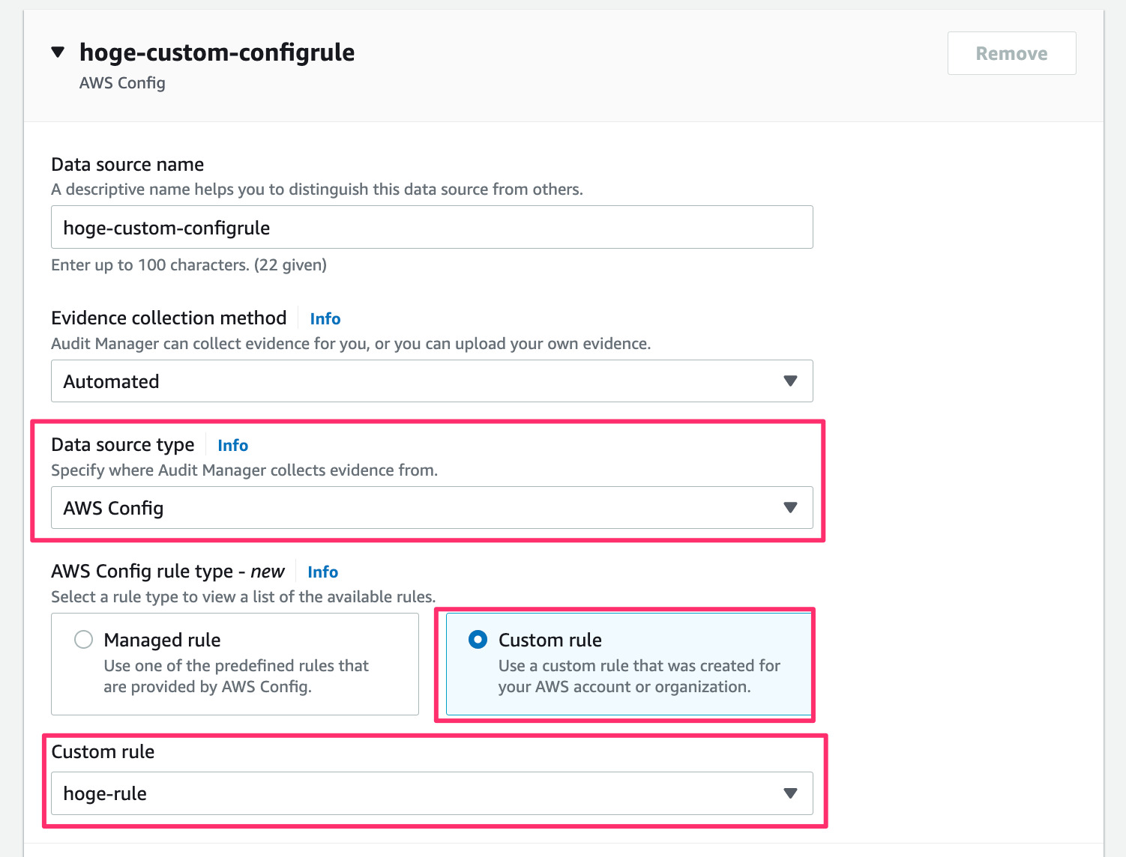This screenshot has width=1126, height=857.
Task: Click the 'Use one of the predefined rules' text
Action: [236, 676]
